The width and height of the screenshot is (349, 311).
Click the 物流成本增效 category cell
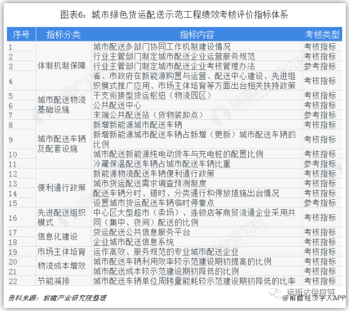click(62, 266)
